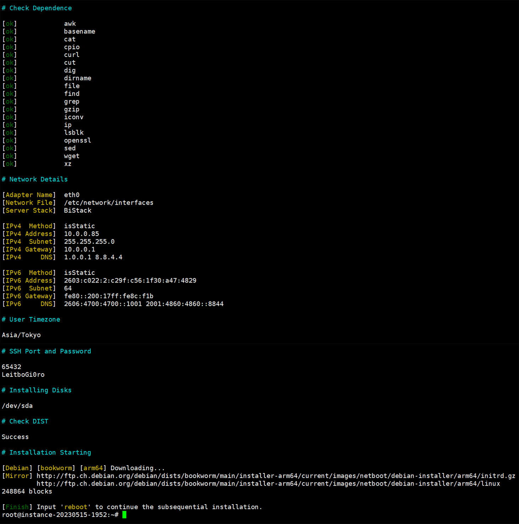This screenshot has height=524, width=519.
Task: Click the [Finish] status label
Action: [x=17, y=507]
